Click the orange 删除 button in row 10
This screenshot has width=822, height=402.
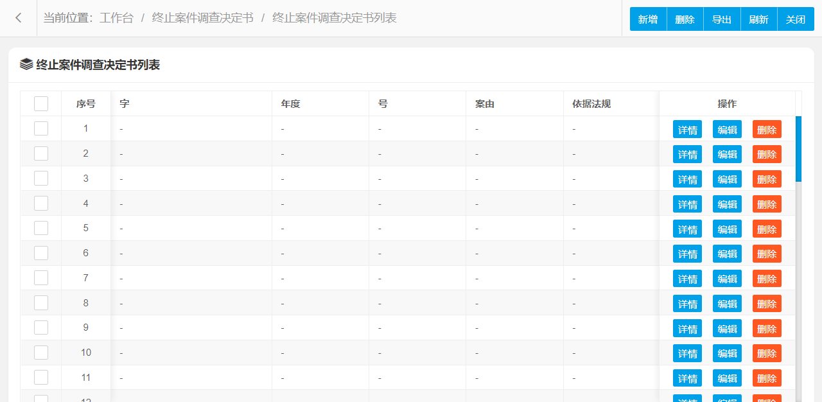(x=767, y=353)
